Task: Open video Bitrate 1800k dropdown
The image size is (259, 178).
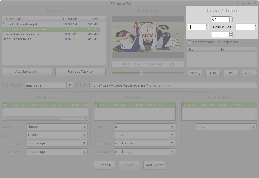Action: [x=84, y=135]
